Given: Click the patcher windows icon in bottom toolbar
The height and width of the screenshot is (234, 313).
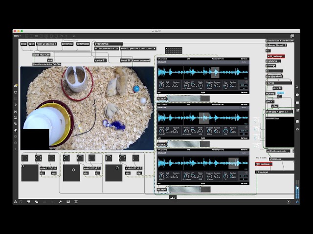Looking at the screenshot, I should pos(37,202).
